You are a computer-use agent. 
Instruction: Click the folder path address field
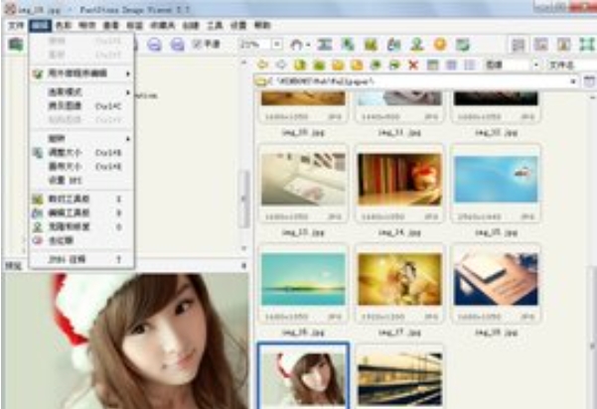[x=416, y=81]
